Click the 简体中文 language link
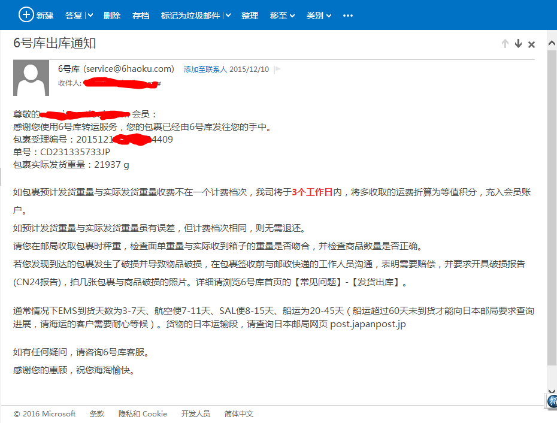The image size is (557, 423). point(239,414)
